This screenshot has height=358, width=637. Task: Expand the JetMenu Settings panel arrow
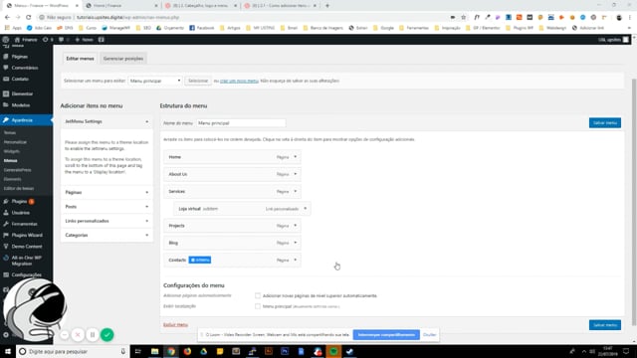click(x=146, y=121)
